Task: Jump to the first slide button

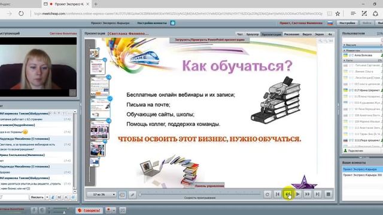Action: click(x=278, y=194)
